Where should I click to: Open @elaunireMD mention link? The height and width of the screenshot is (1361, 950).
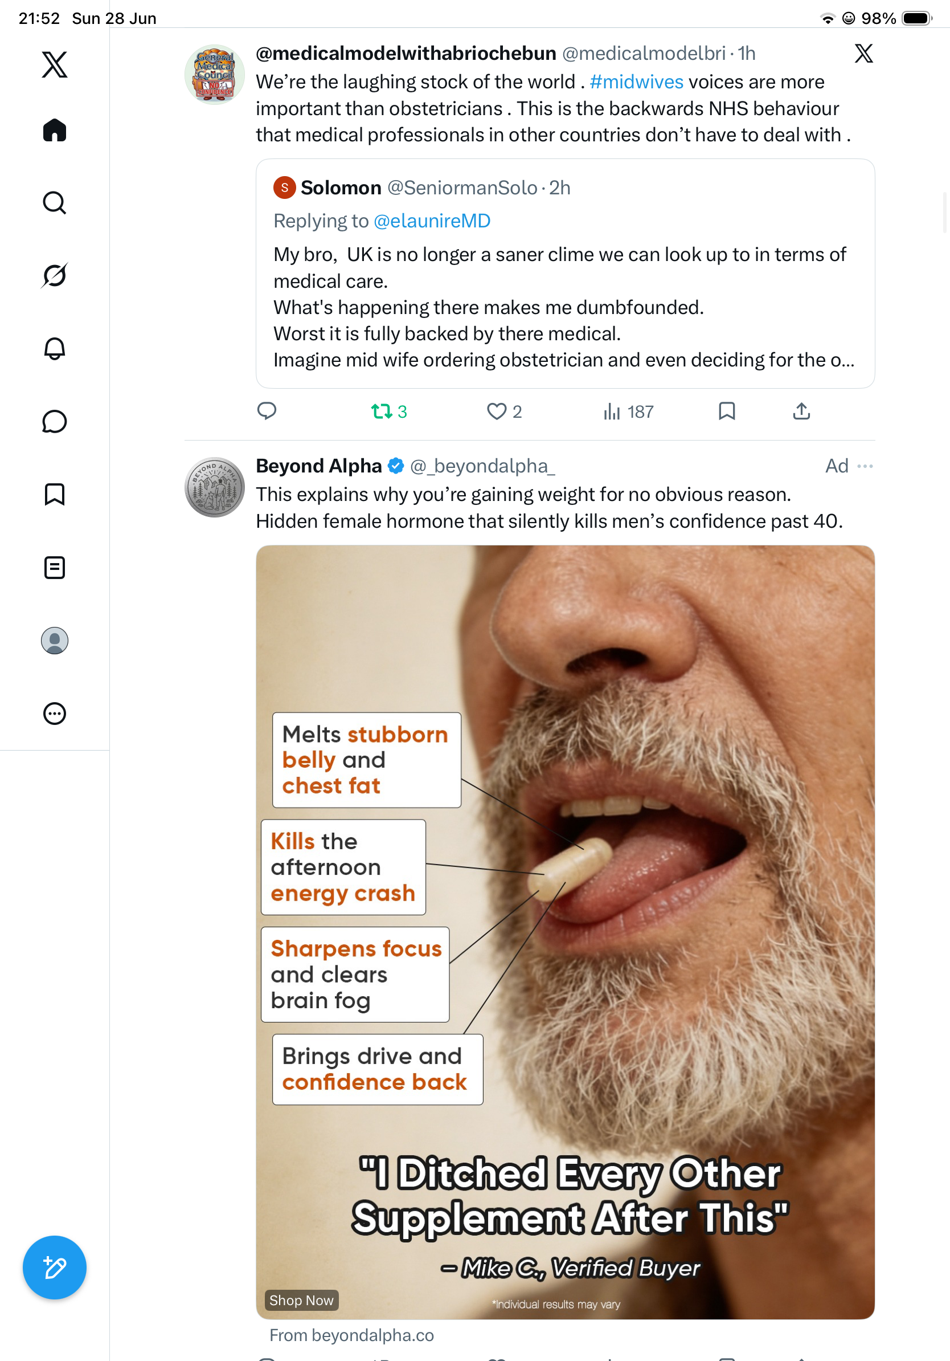[432, 221]
